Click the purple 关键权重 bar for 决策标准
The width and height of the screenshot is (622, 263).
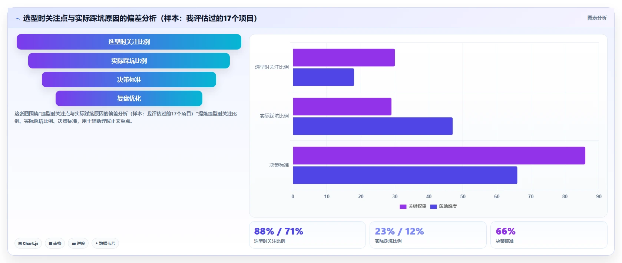pyautogui.click(x=439, y=155)
